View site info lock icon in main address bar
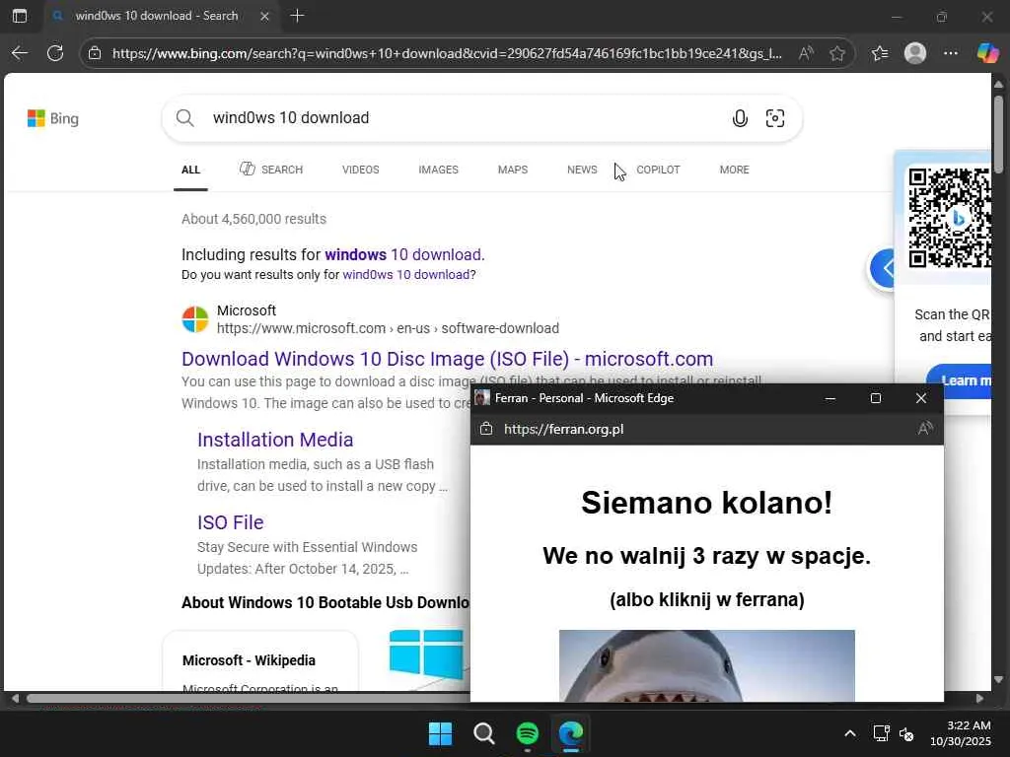The image size is (1010, 757). coord(95,53)
